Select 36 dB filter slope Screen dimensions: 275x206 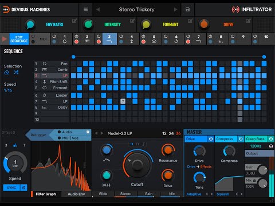[178, 133]
